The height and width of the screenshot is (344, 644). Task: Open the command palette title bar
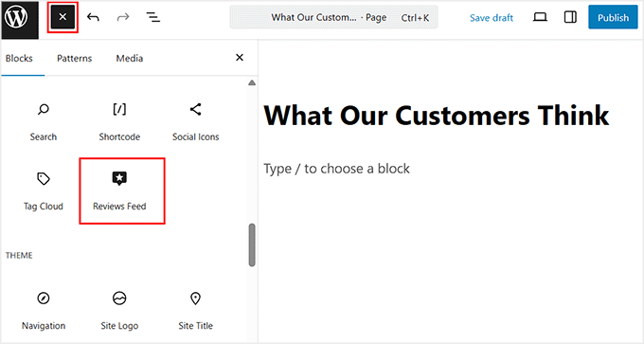tap(333, 17)
